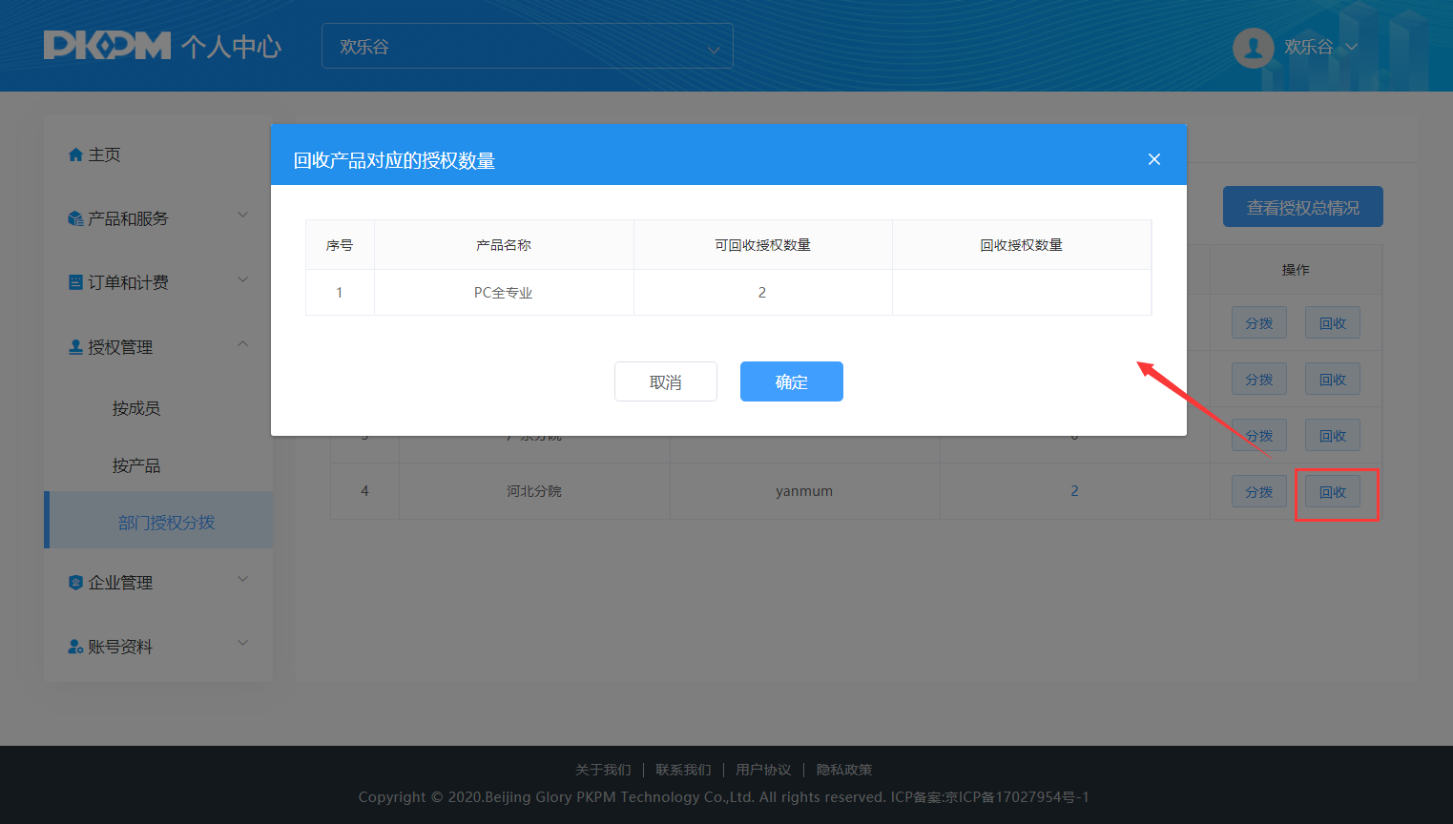Open the 隐私政策 footer link

[843, 770]
